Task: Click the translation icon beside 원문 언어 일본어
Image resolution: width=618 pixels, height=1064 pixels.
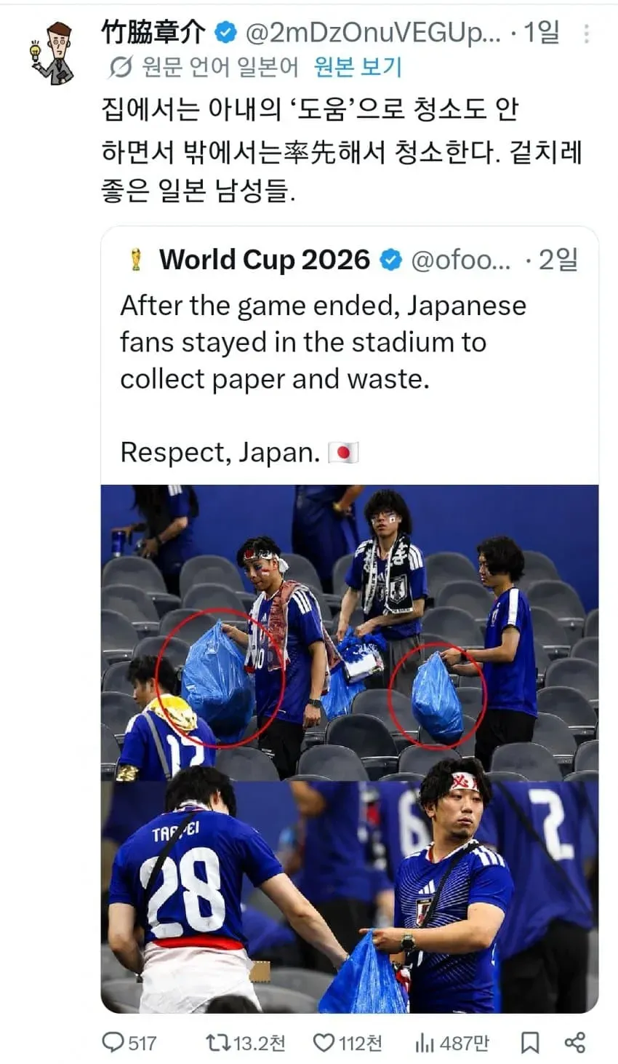Action: [120, 68]
